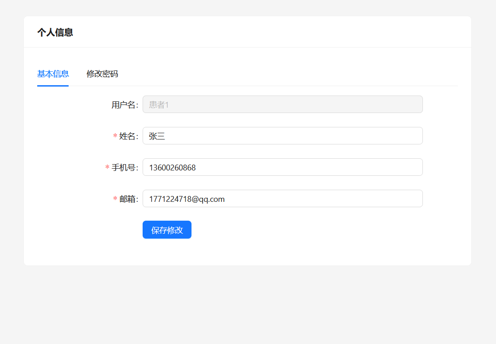Click the 手机号 field label
Viewport: 496px width, 344px height.
coord(124,168)
